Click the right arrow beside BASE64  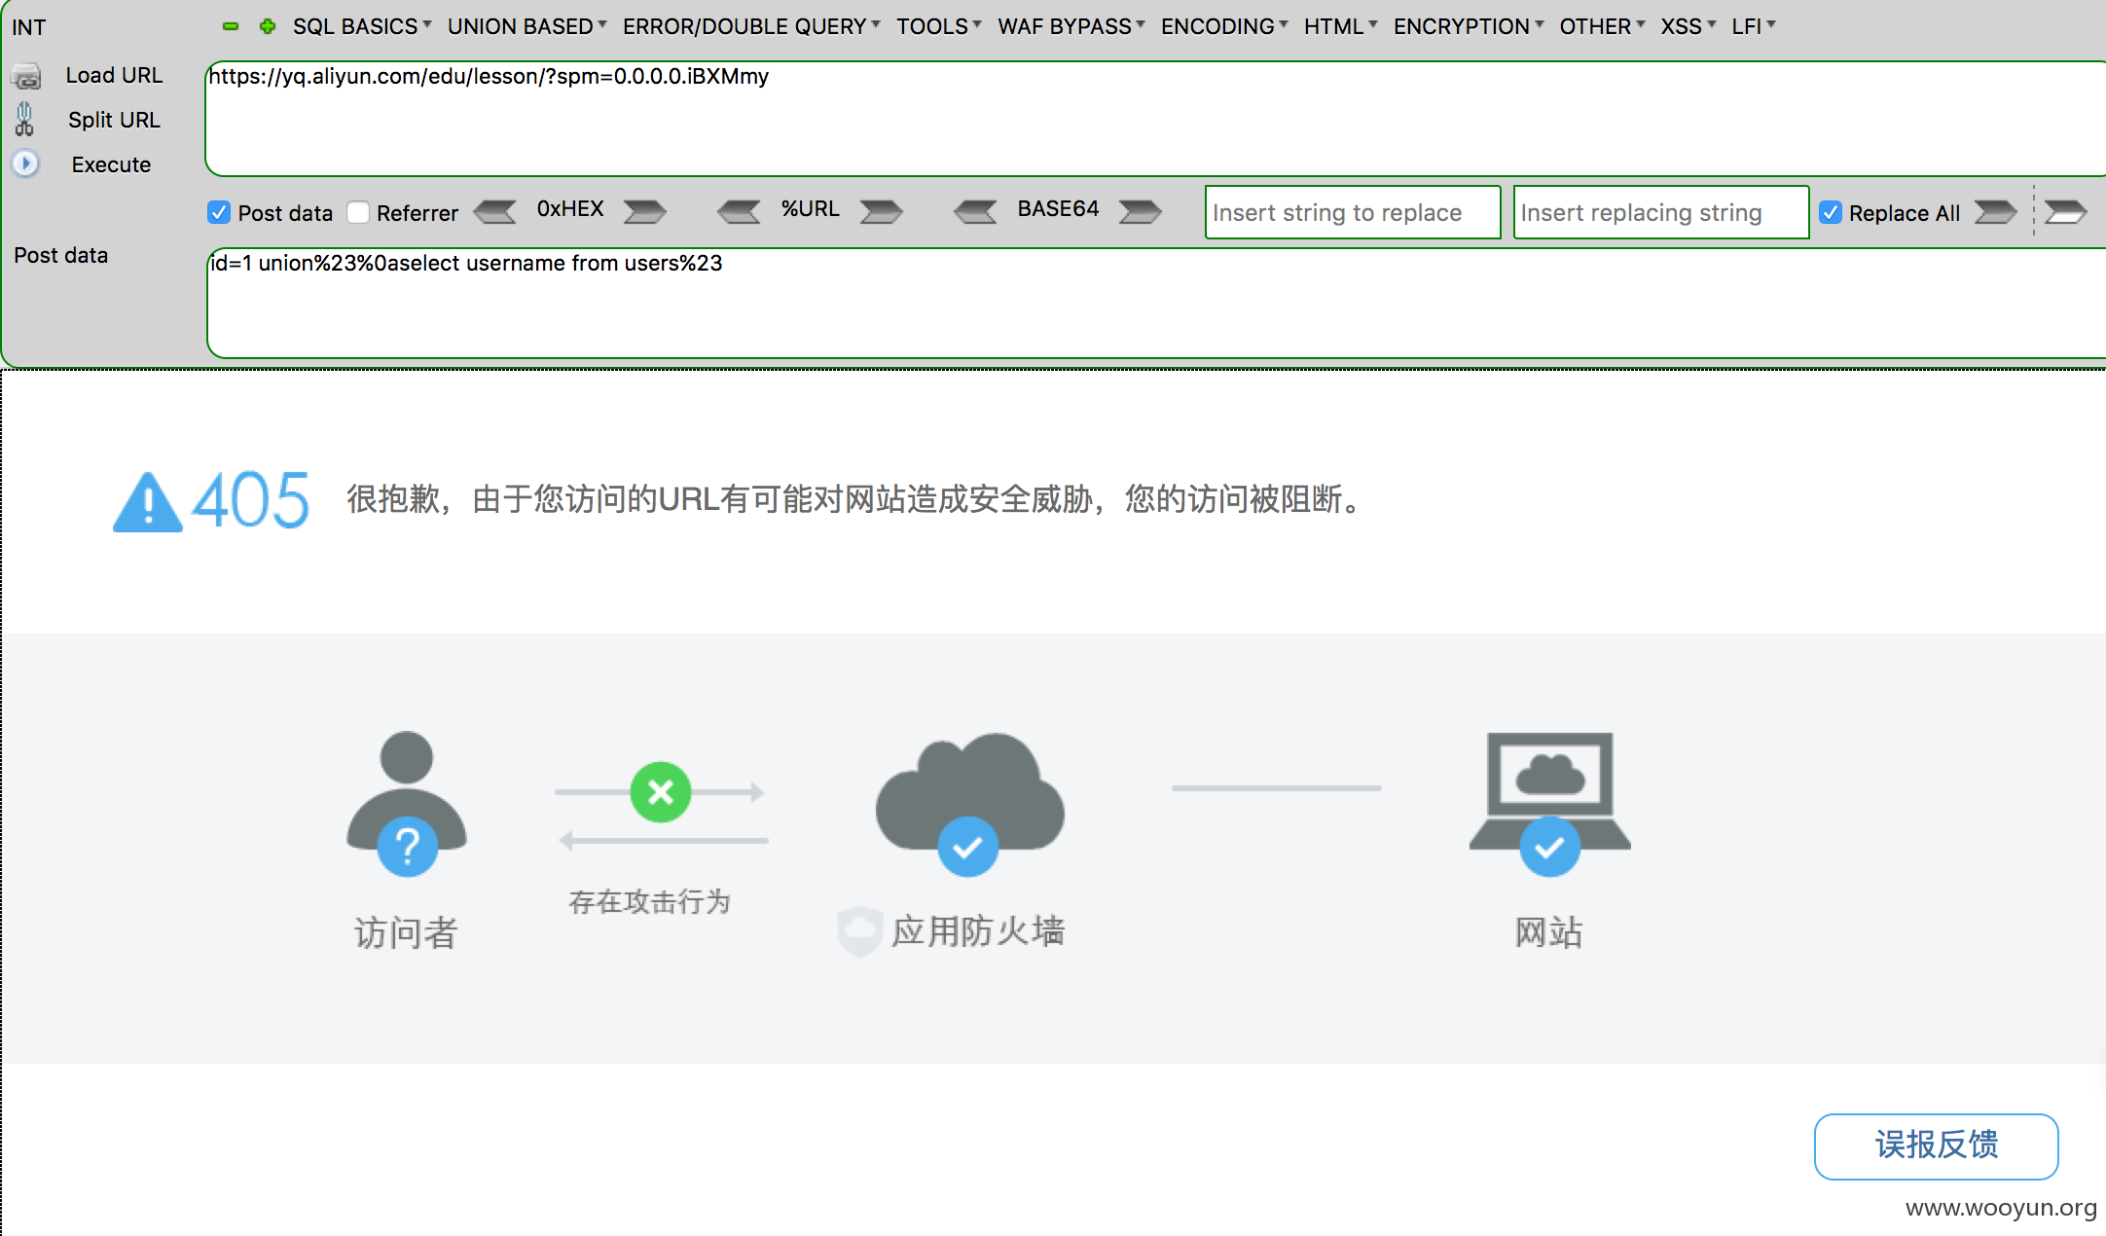click(x=1140, y=211)
